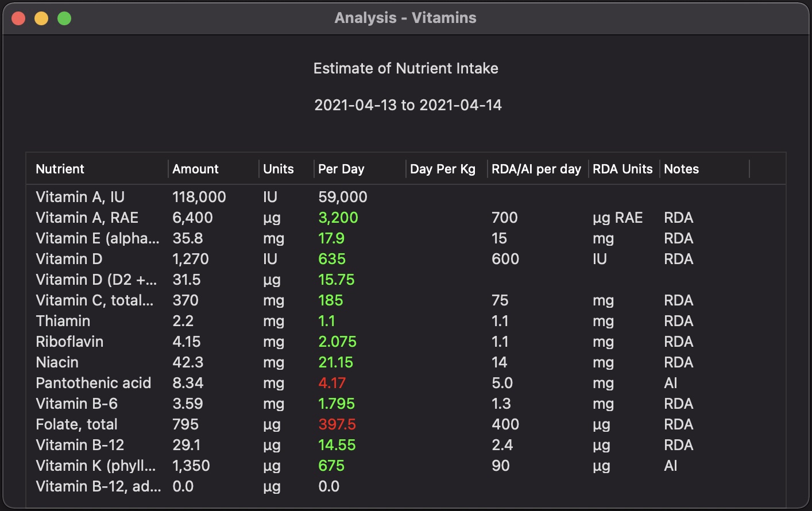
Task: Minimize window with the yellow button
Action: (41, 18)
